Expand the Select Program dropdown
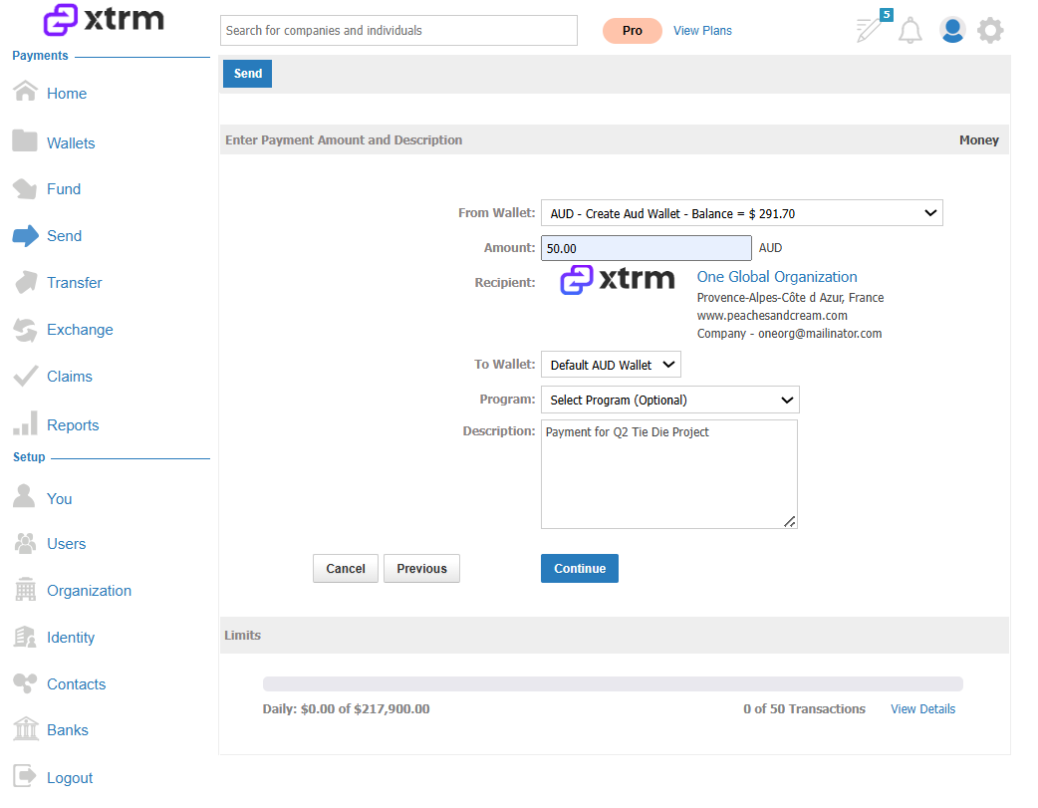 tap(670, 401)
